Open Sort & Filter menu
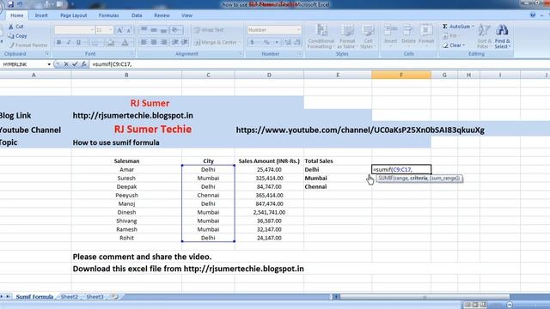550x309 pixels. (484, 36)
